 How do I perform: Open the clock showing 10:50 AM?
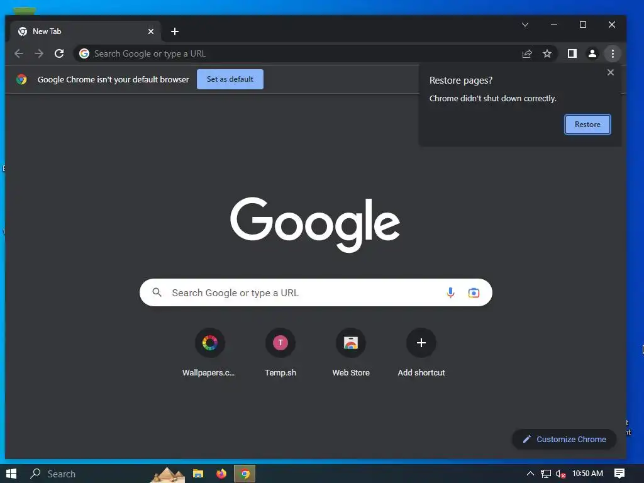click(588, 474)
